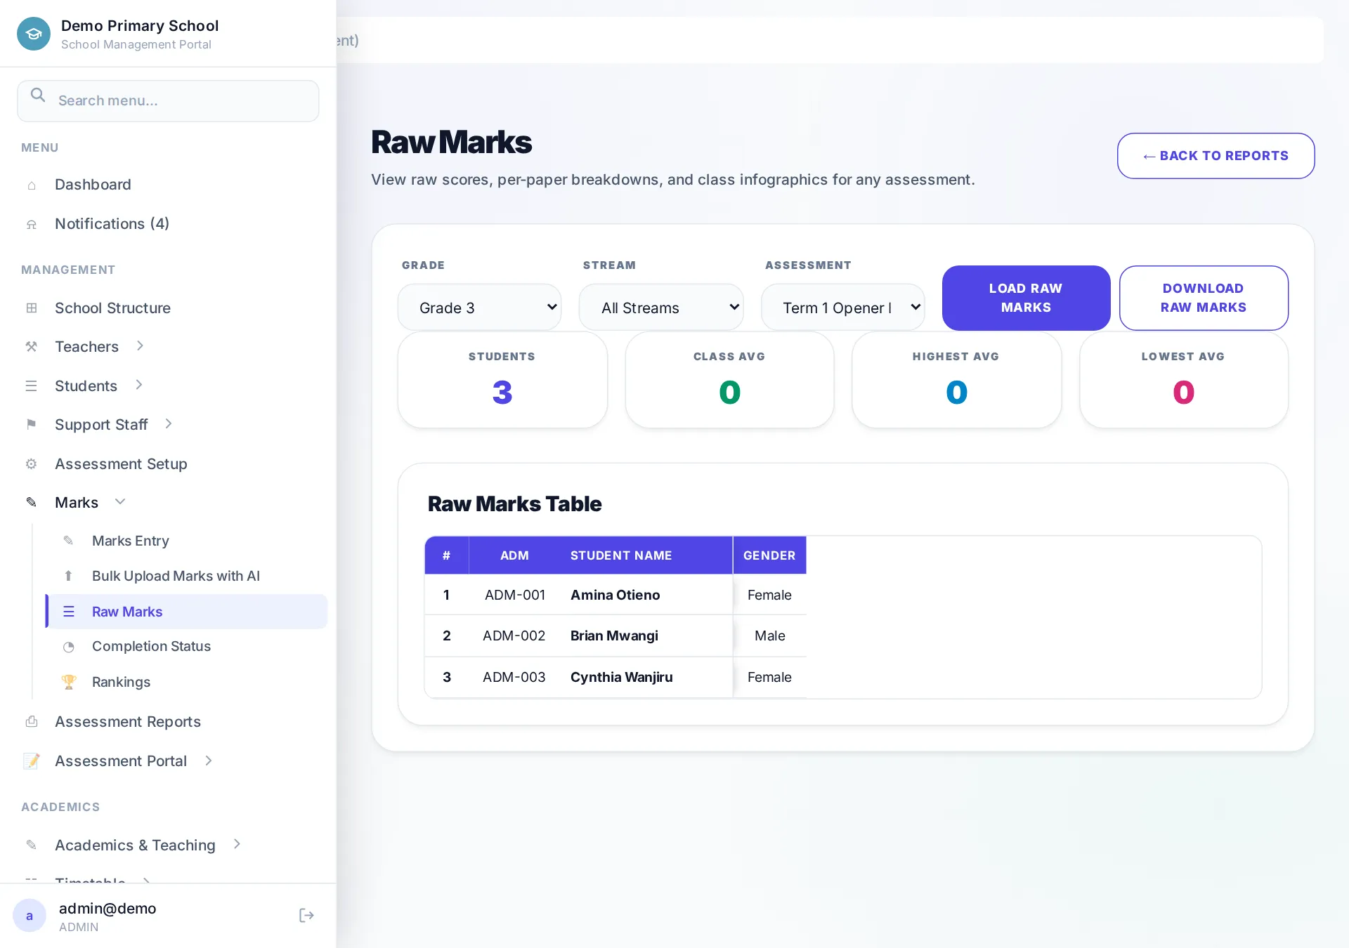Collapse the Marks submenu chevron
The image size is (1349, 948).
pyautogui.click(x=120, y=502)
